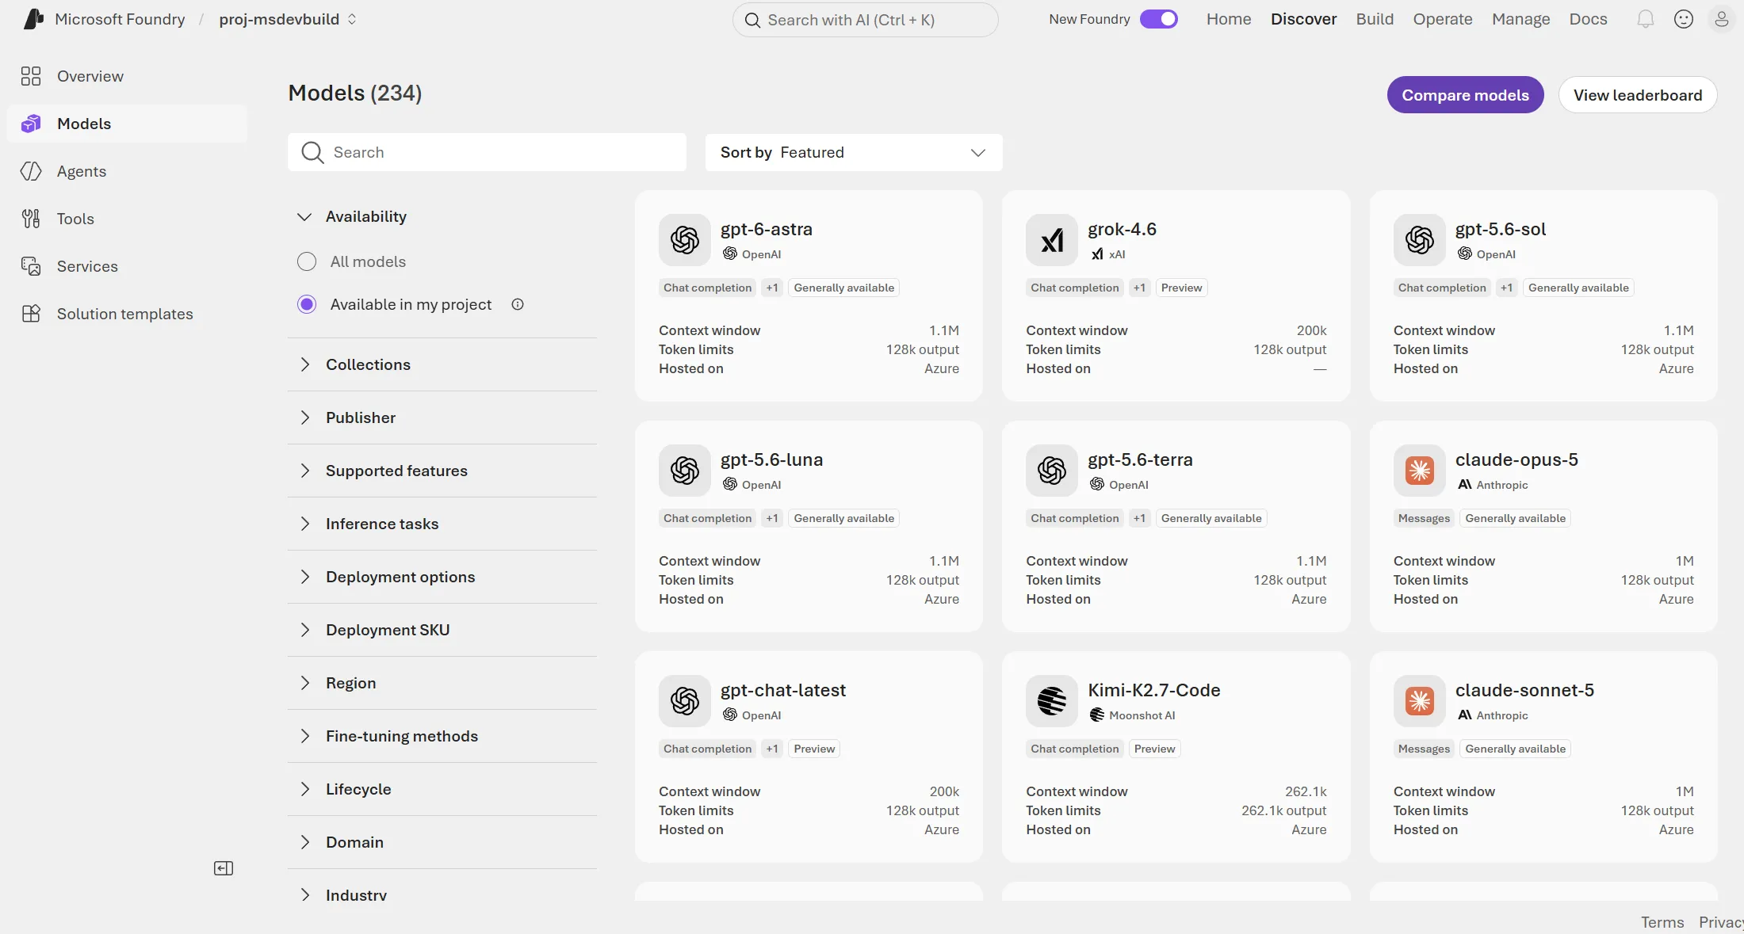This screenshot has width=1744, height=934.
Task: Click the info icon beside Available in my project
Action: coord(518,304)
